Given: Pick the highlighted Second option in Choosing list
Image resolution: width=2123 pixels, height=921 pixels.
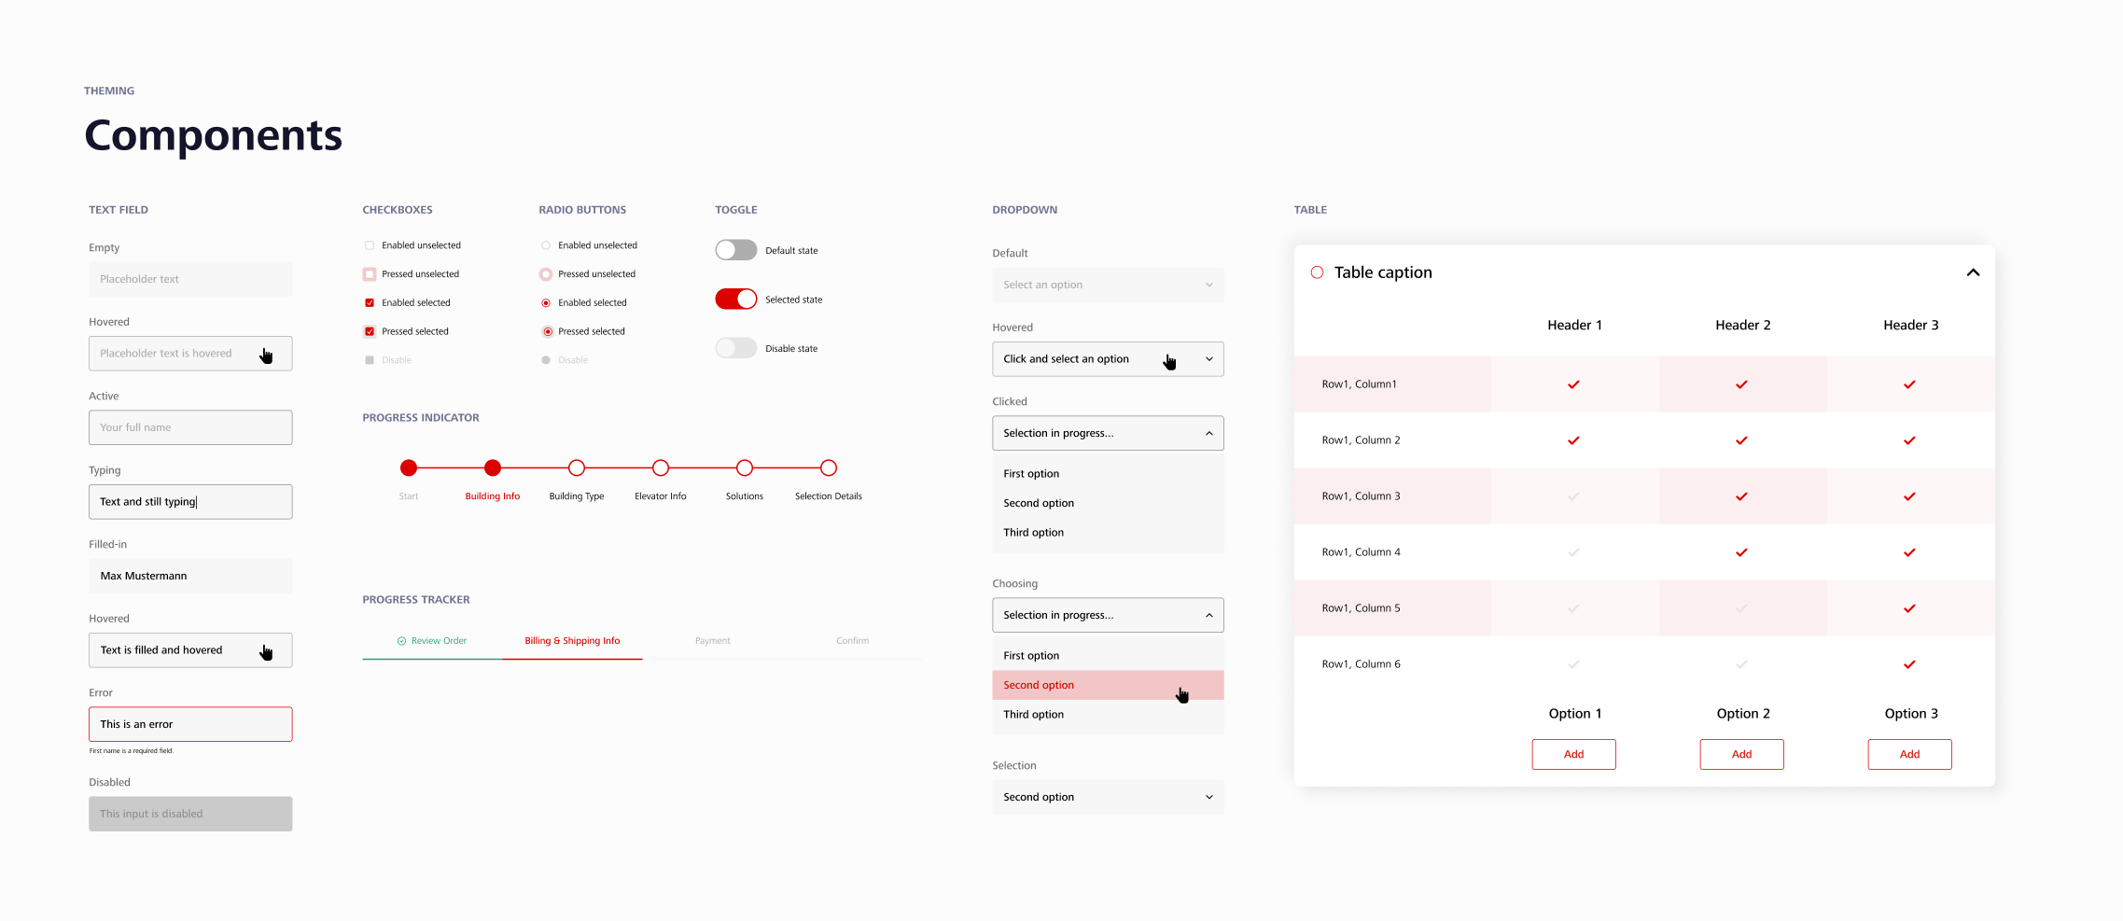Looking at the screenshot, I should point(1108,685).
